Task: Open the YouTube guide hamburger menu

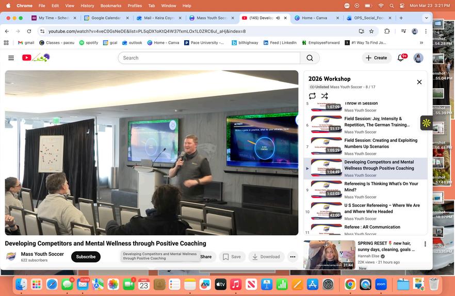Action: [11, 58]
